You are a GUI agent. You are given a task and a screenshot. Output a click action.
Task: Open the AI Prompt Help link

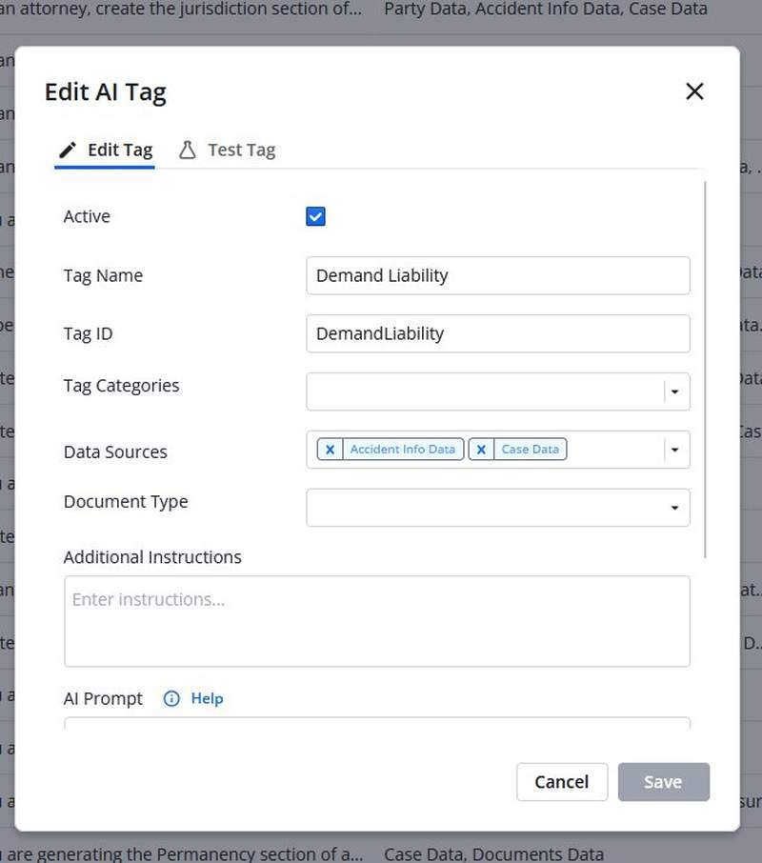207,698
